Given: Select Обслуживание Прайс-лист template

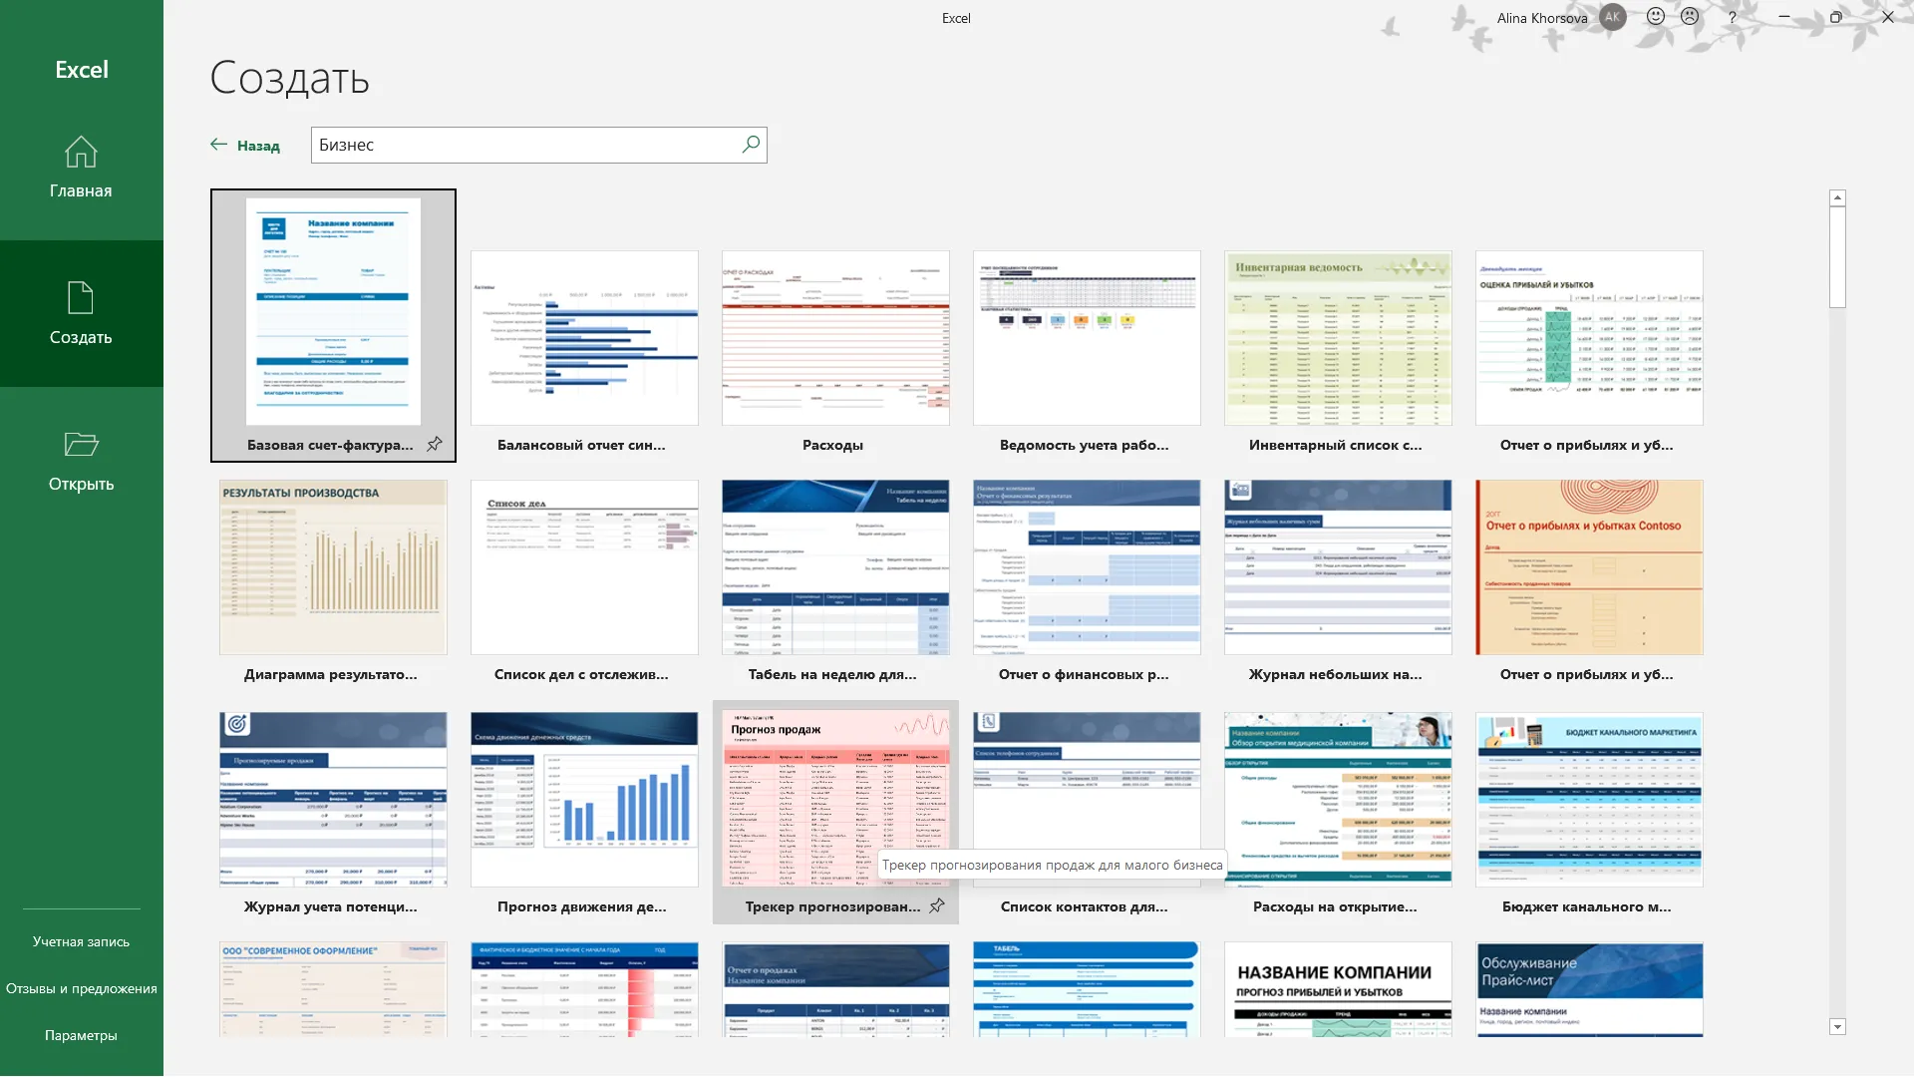Looking at the screenshot, I should pyautogui.click(x=1589, y=989).
